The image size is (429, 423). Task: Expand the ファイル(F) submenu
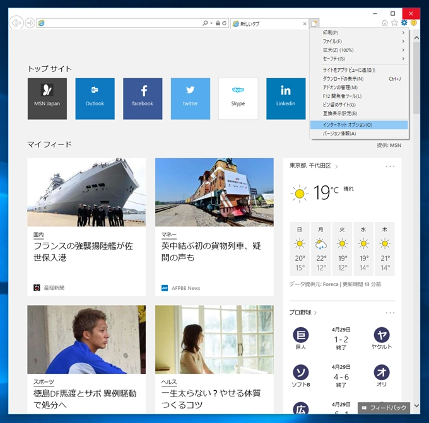[x=359, y=41]
